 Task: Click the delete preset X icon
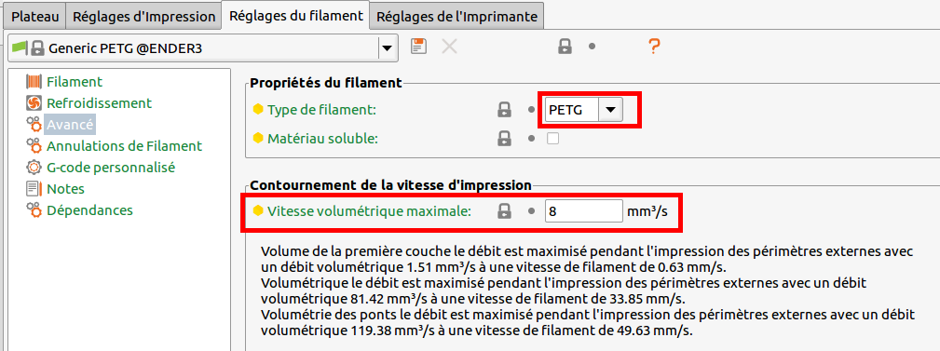point(449,47)
